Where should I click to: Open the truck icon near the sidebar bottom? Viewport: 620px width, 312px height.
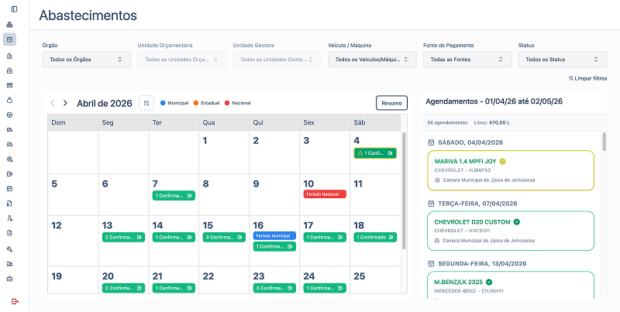pos(9,264)
